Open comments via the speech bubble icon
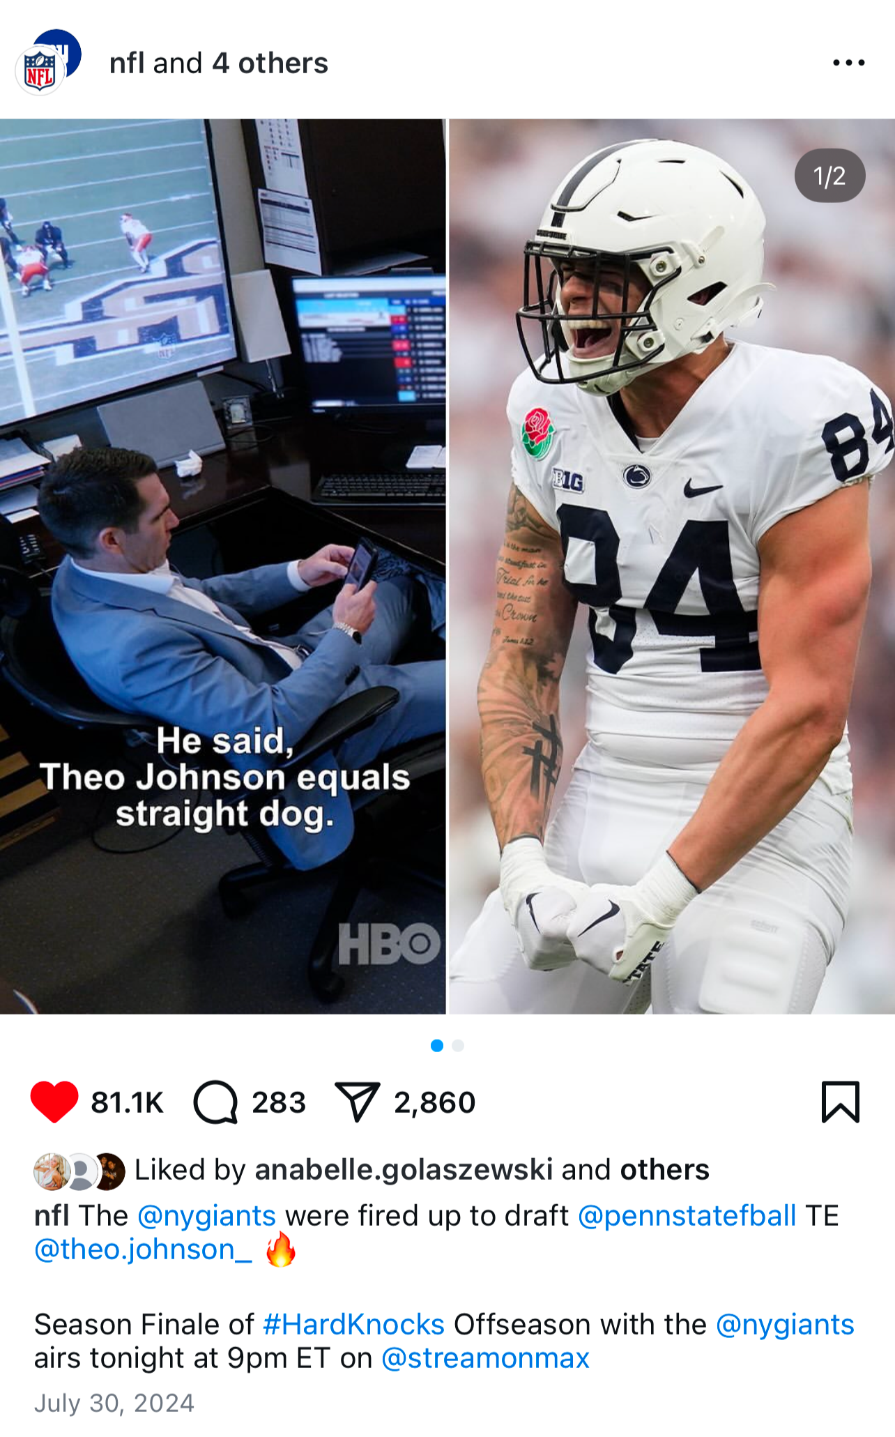The image size is (895, 1437). coord(215,1102)
